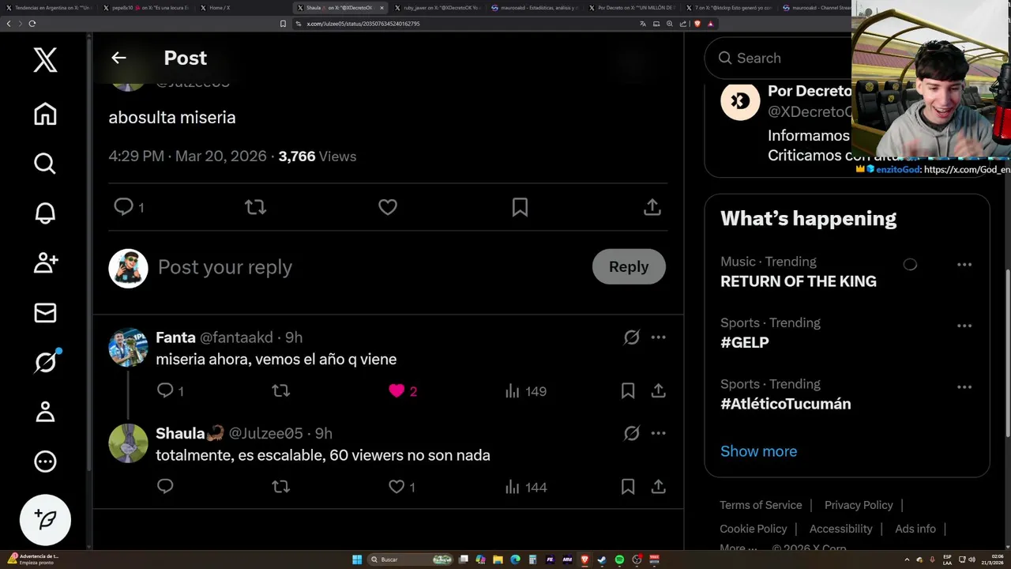Viewport: 1011px width, 569px height.
Task: Open Explore search icon in sidebar
Action: click(45, 164)
